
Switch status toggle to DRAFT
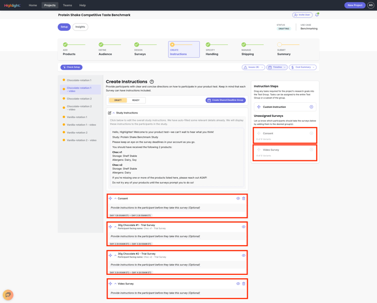[118, 100]
